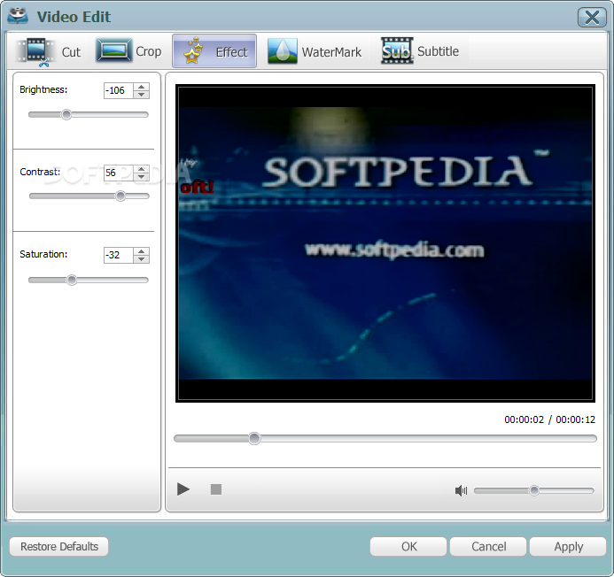Image resolution: width=614 pixels, height=577 pixels.
Task: Click the film strip Cut icon
Action: pyautogui.click(x=35, y=51)
